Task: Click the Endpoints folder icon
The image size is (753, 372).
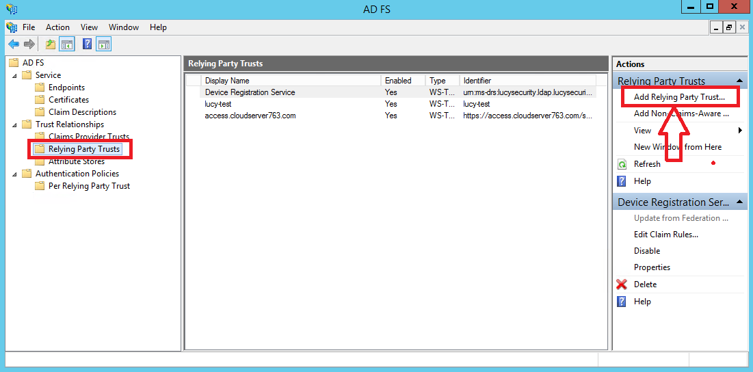Action: [x=40, y=88]
